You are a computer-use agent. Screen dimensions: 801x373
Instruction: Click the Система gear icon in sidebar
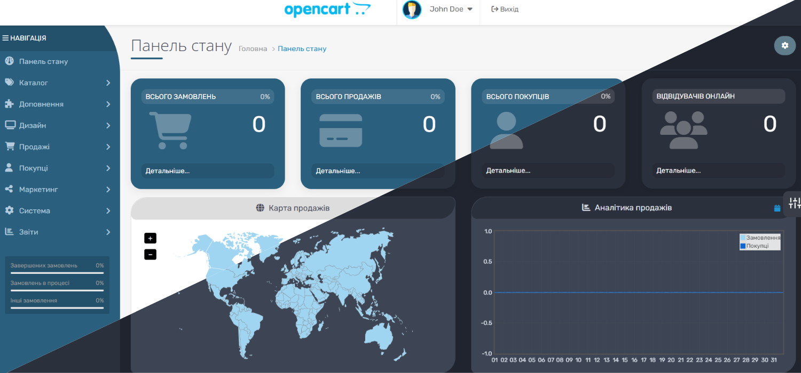coord(10,210)
